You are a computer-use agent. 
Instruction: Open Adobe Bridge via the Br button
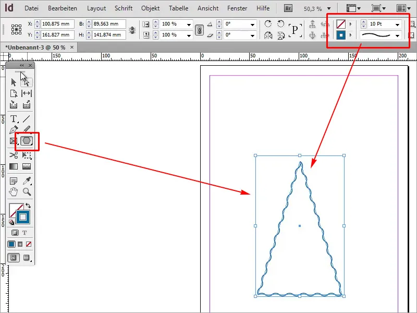tap(288, 8)
